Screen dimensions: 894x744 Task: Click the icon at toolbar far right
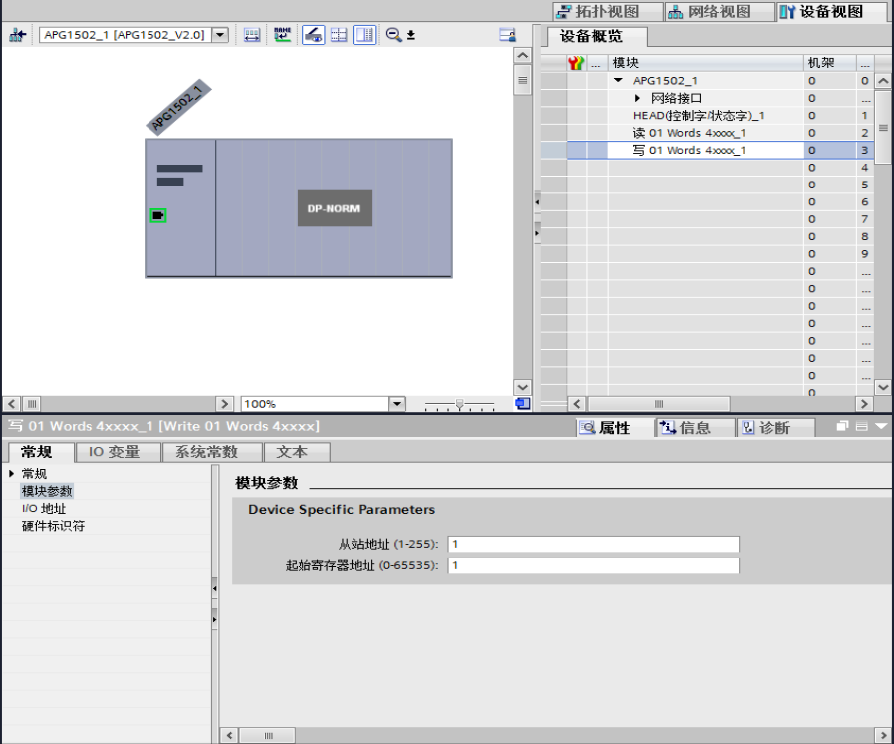click(x=507, y=35)
